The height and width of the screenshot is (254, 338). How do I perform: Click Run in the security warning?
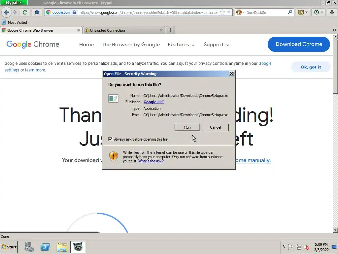187,127
